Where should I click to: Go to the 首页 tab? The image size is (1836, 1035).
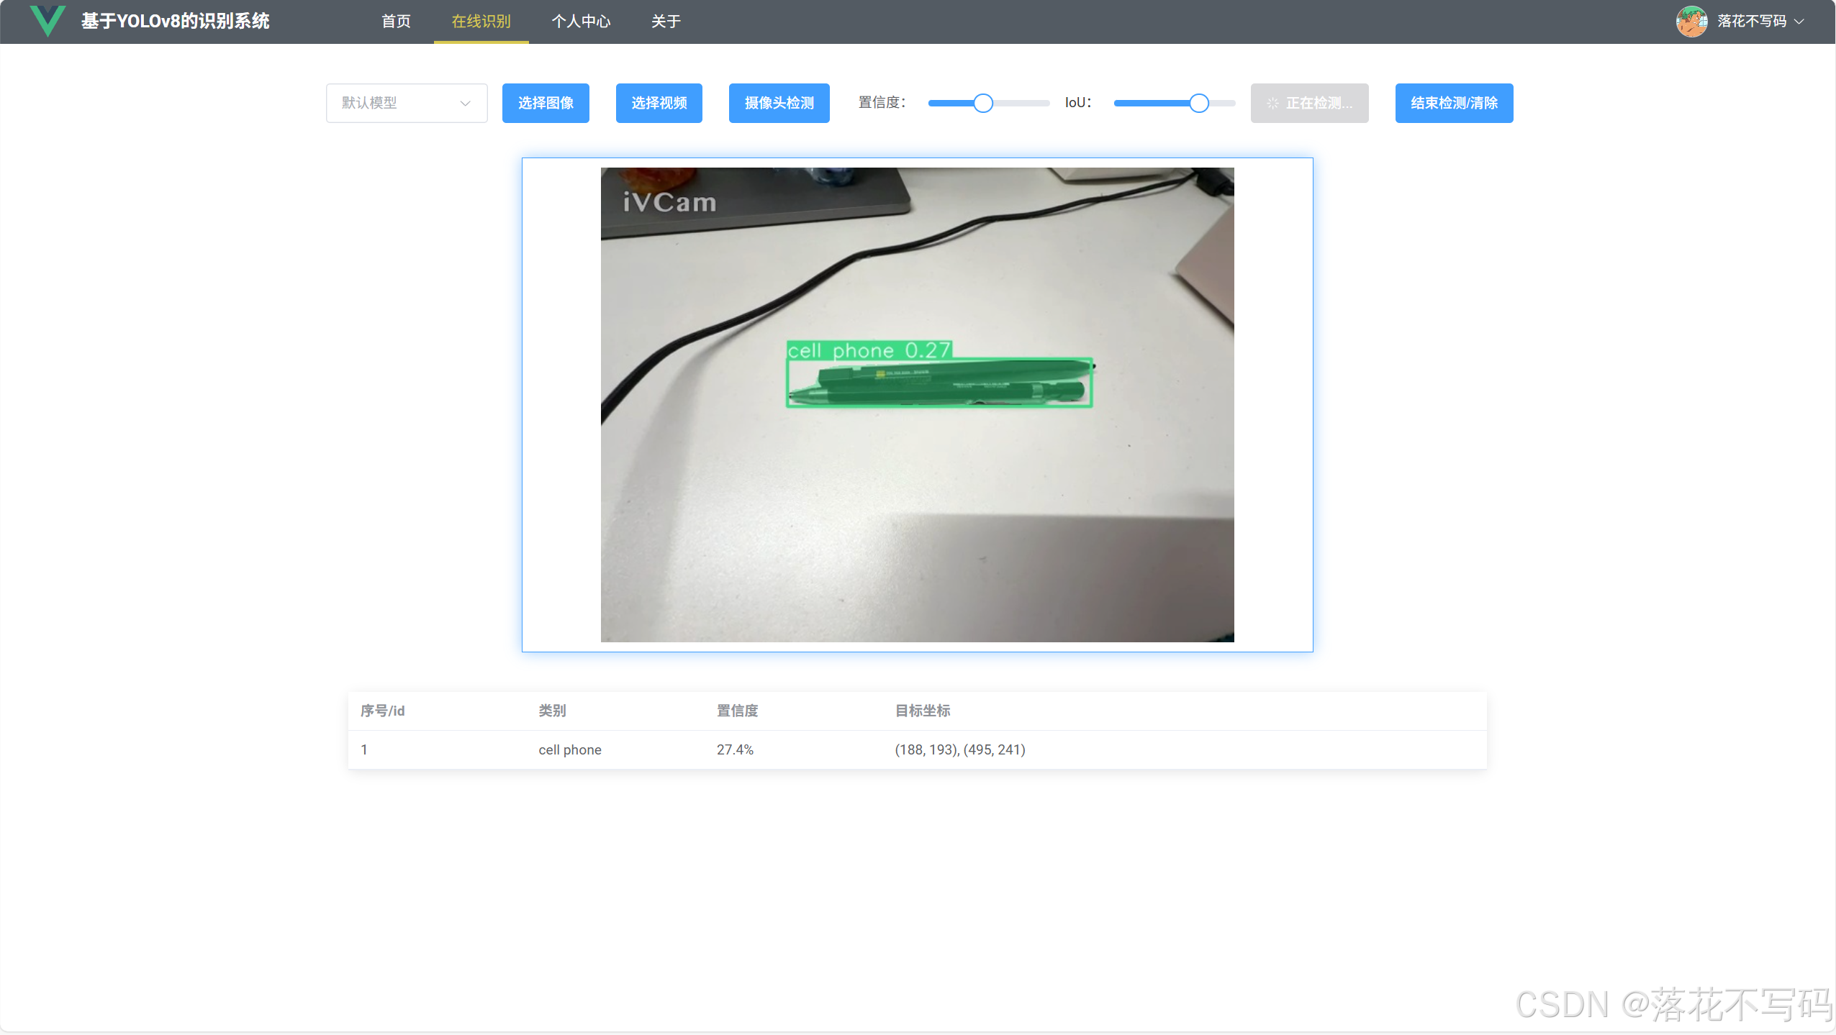point(396,22)
